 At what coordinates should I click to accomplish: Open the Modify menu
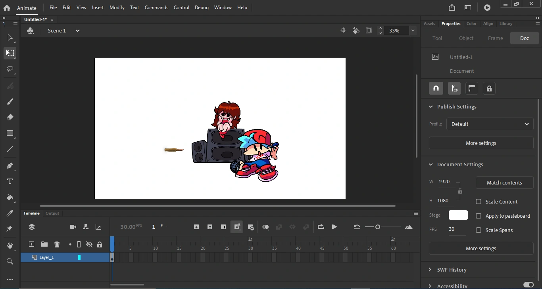point(117,8)
